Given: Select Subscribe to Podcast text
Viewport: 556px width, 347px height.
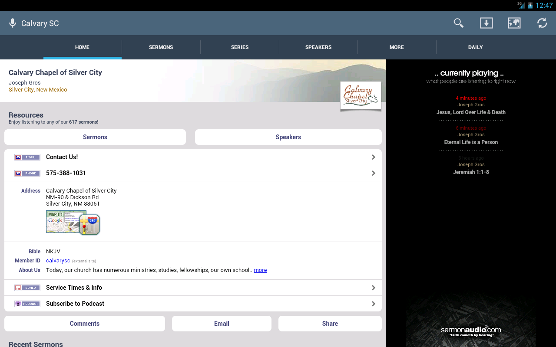Looking at the screenshot, I should tap(75, 304).
